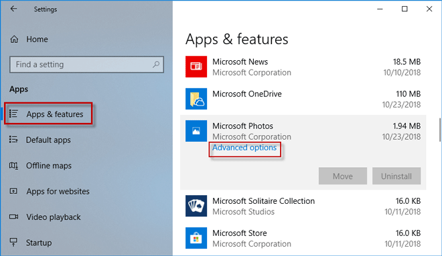Click the Microsoft Store bag icon
Image resolution: width=442 pixels, height=256 pixels.
pos(196,238)
